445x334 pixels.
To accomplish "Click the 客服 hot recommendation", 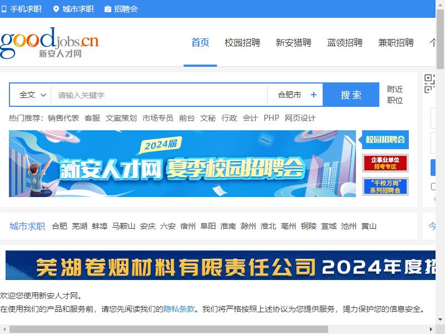I will 92,118.
